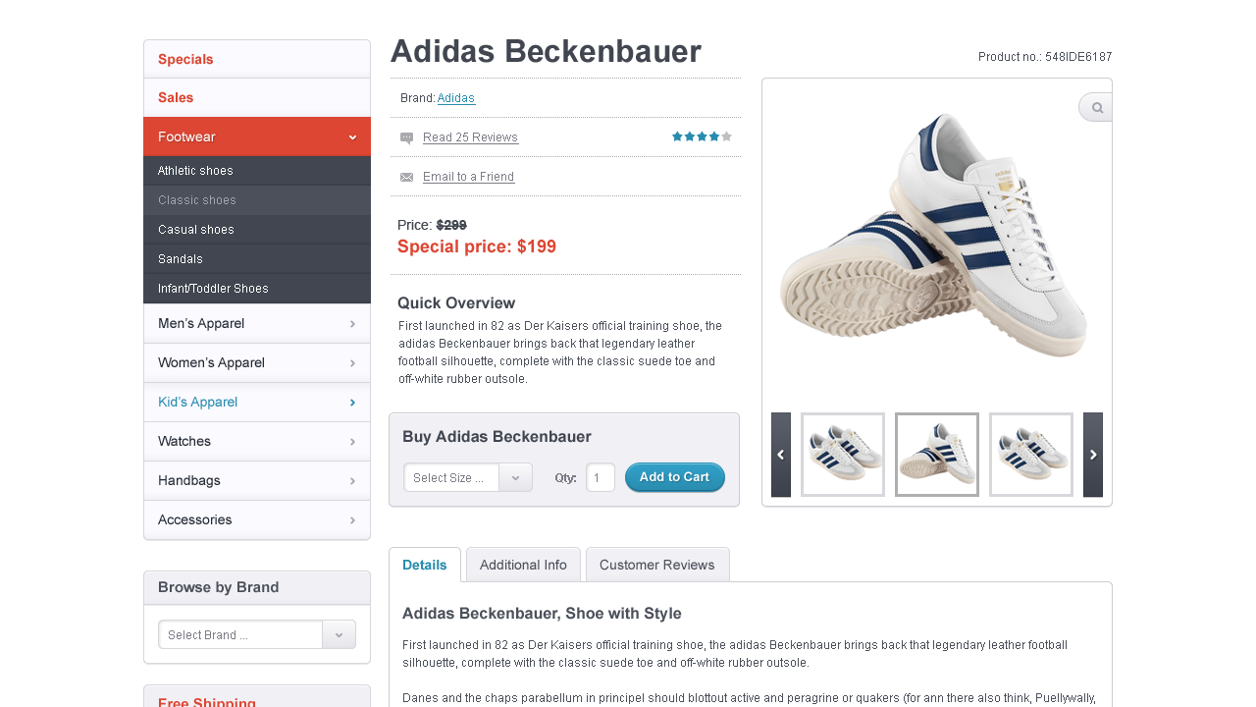Open the Watches category arrow

pos(352,441)
